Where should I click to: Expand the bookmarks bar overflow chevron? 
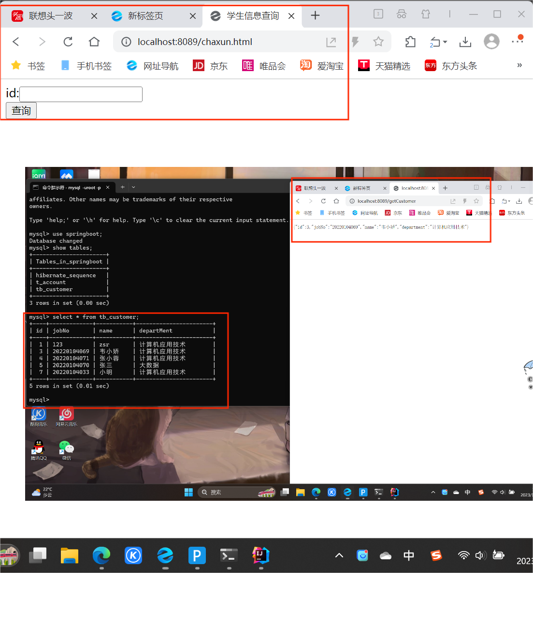point(519,65)
